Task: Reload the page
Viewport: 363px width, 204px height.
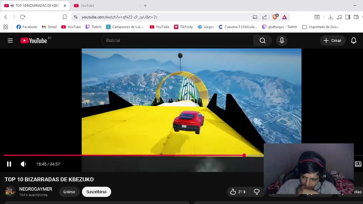Action: pyautogui.click(x=23, y=17)
